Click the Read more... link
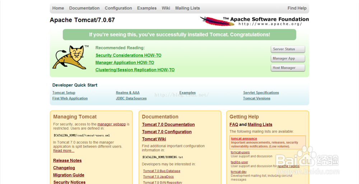The image size is (359, 184). [64, 151]
